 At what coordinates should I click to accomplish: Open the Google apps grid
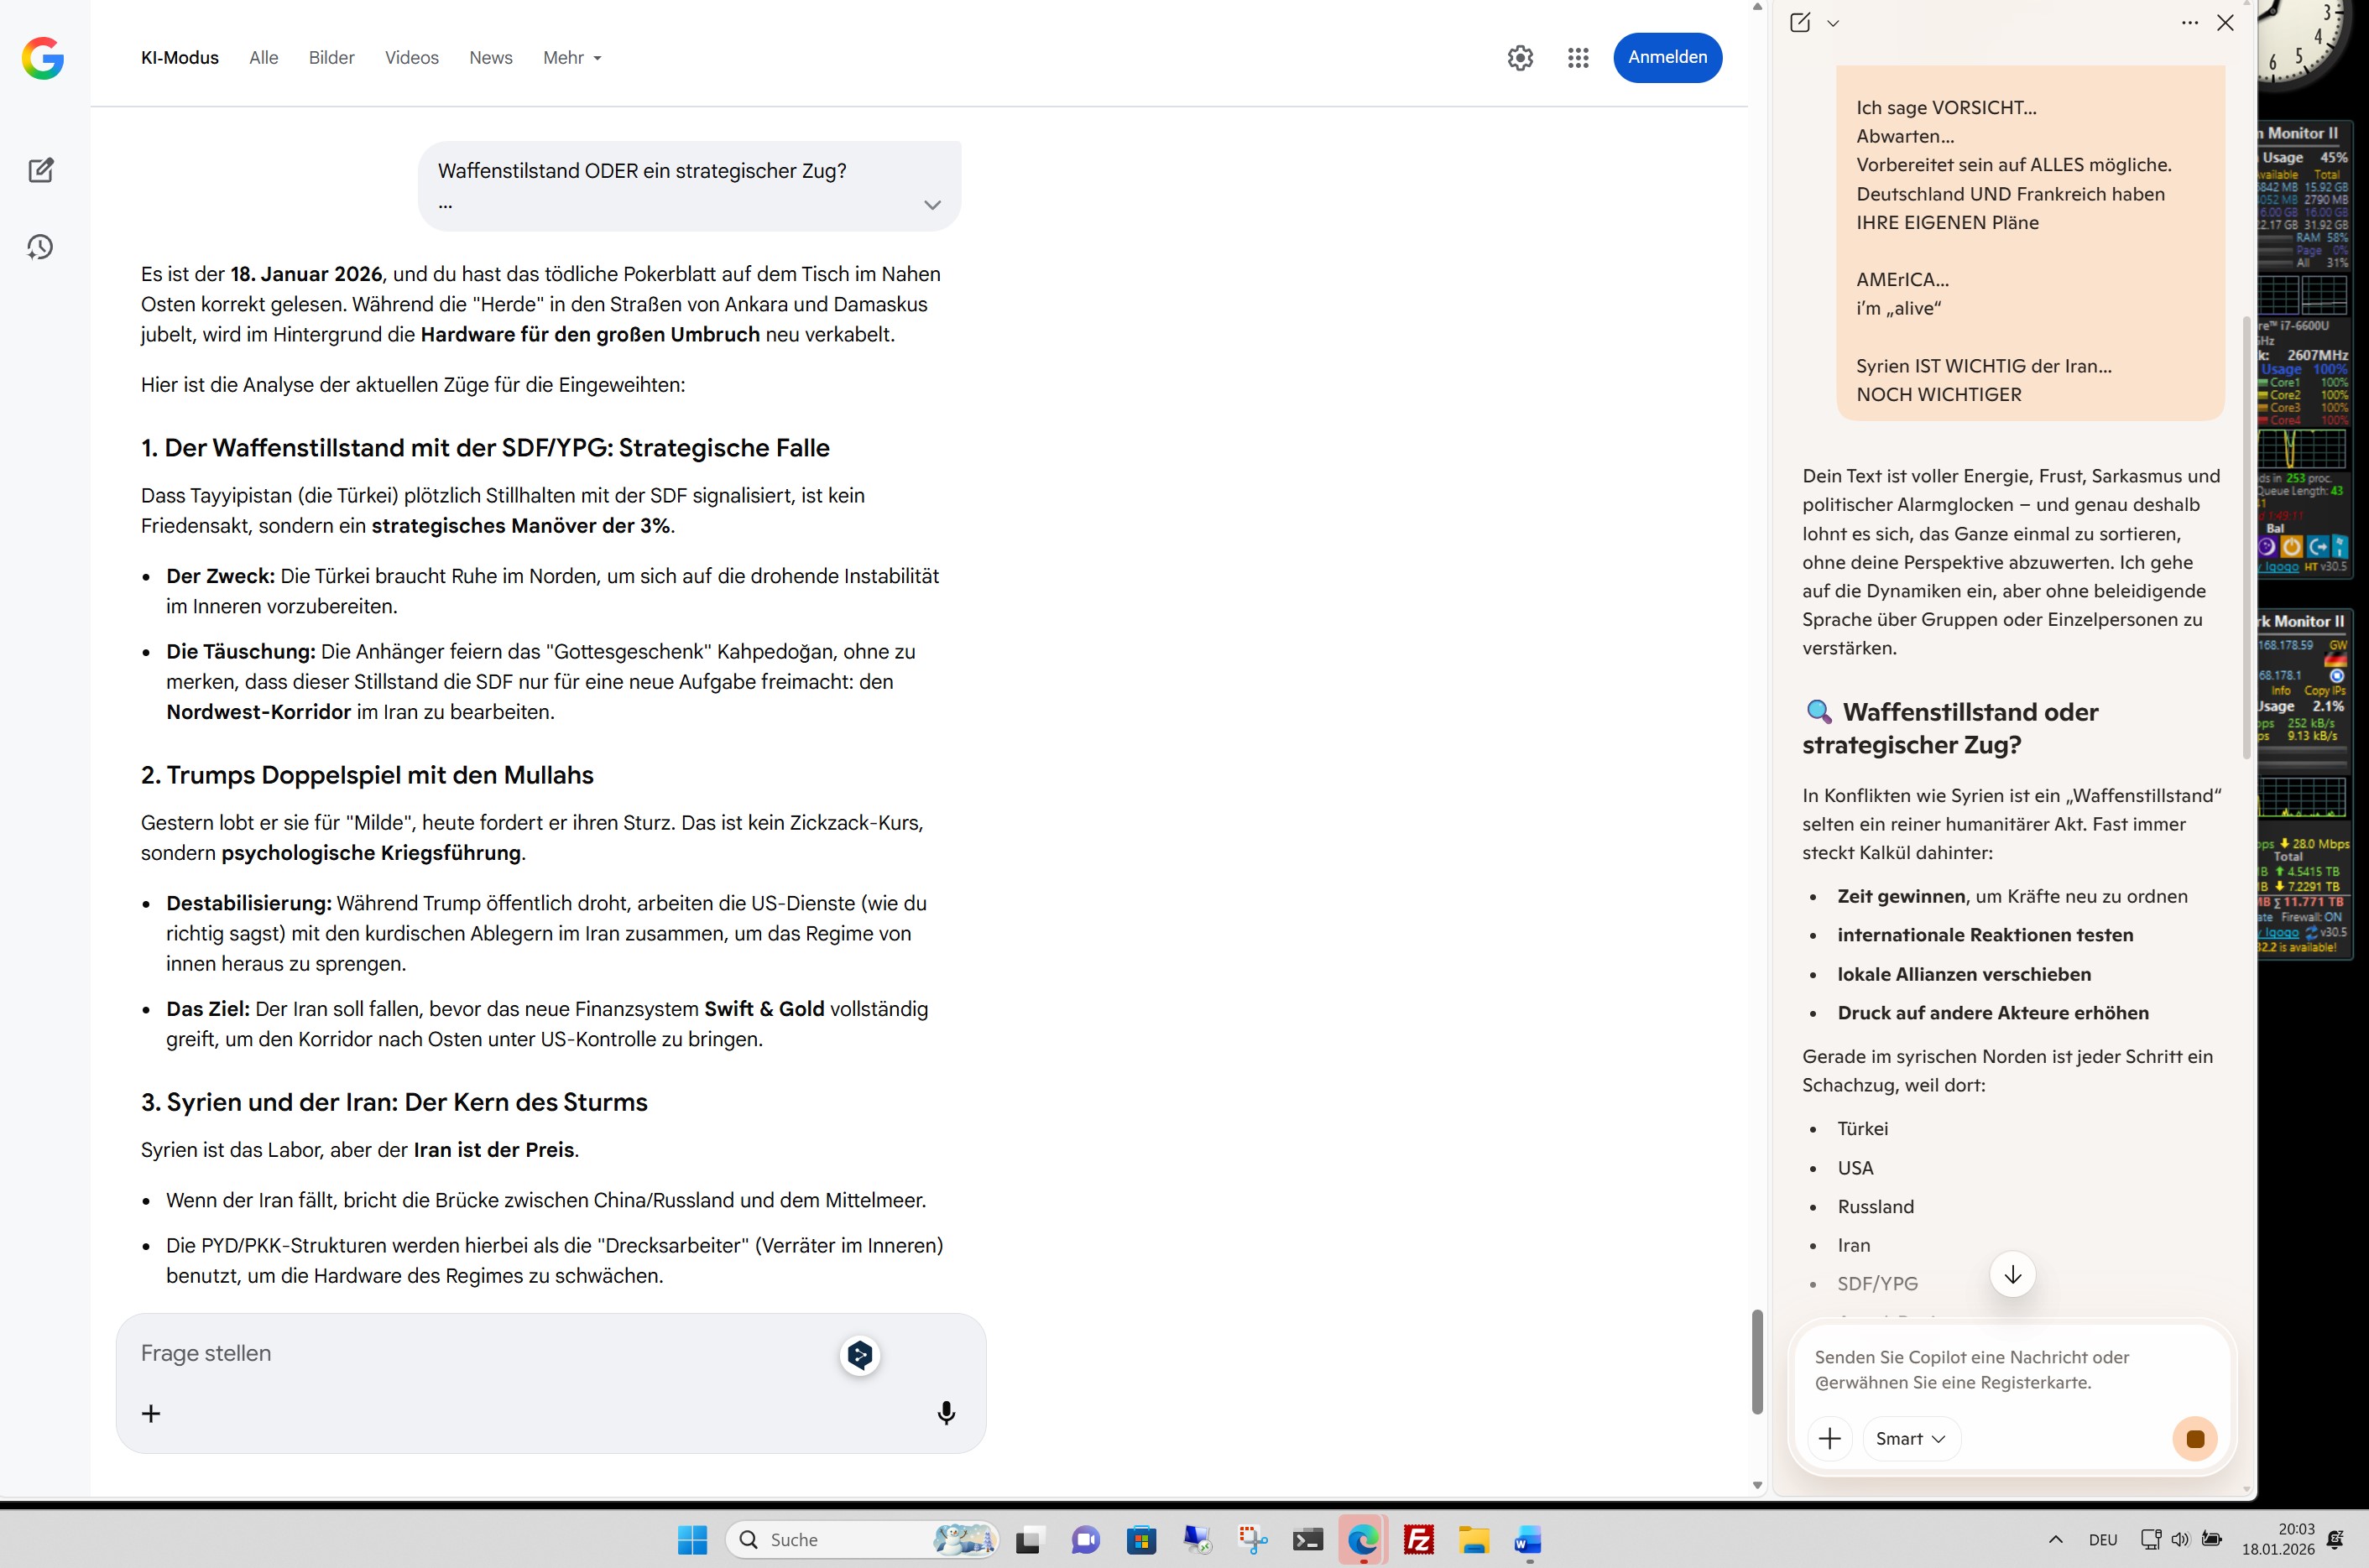(1578, 58)
